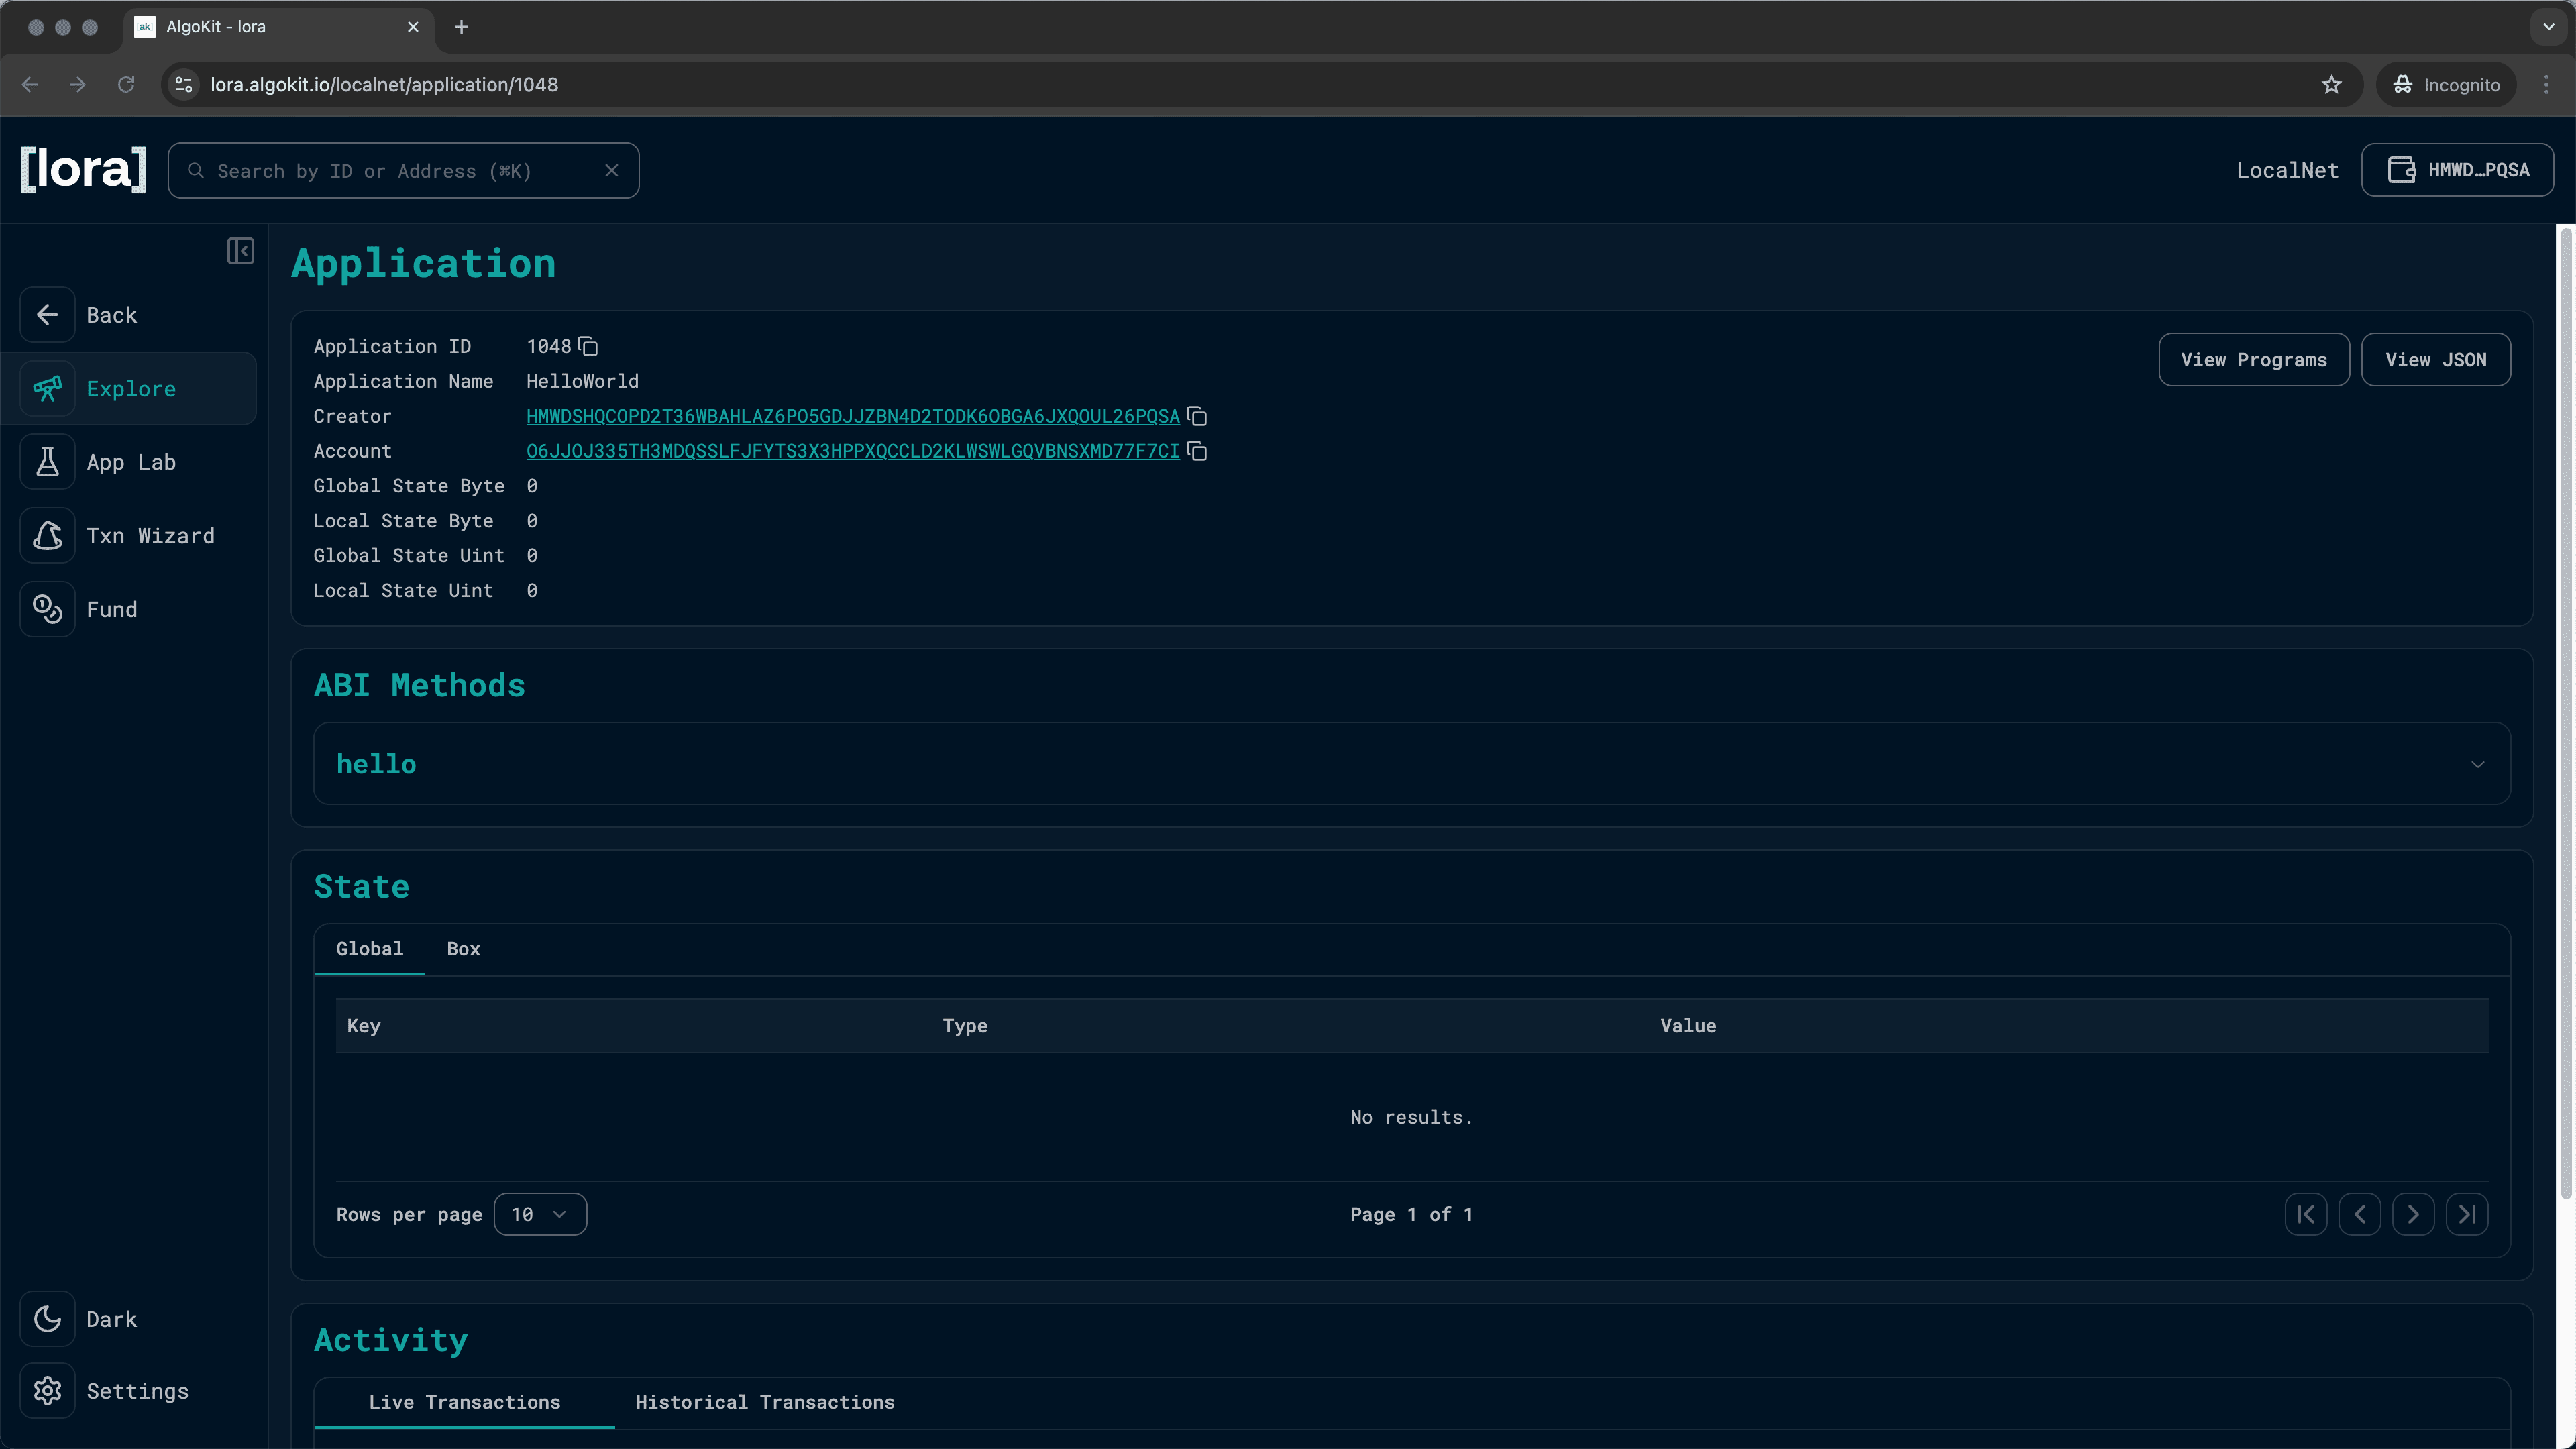Collapse the sidebar panel
The height and width of the screenshot is (1449, 2576).
coord(240,251)
